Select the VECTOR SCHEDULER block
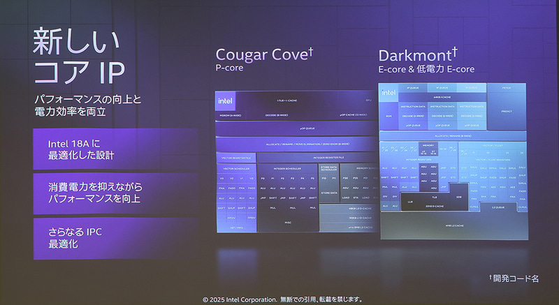 point(236,169)
